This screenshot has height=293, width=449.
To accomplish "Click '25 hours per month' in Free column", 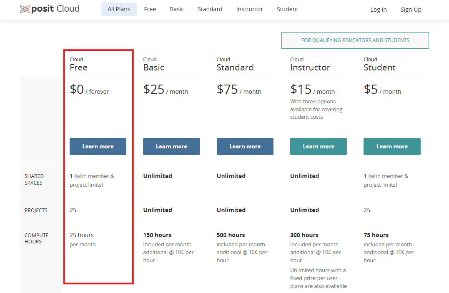I will [x=83, y=239].
